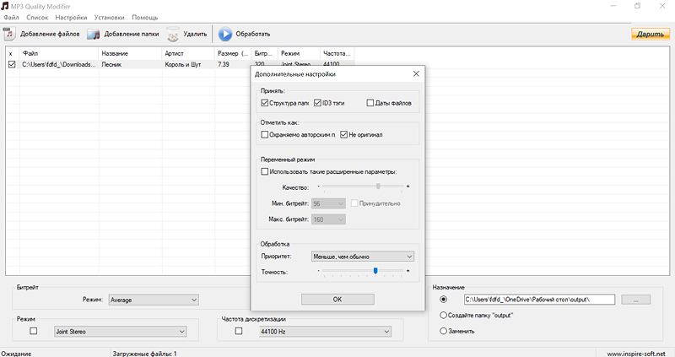Click the Добавление файлов toolbar icon

(x=10, y=35)
